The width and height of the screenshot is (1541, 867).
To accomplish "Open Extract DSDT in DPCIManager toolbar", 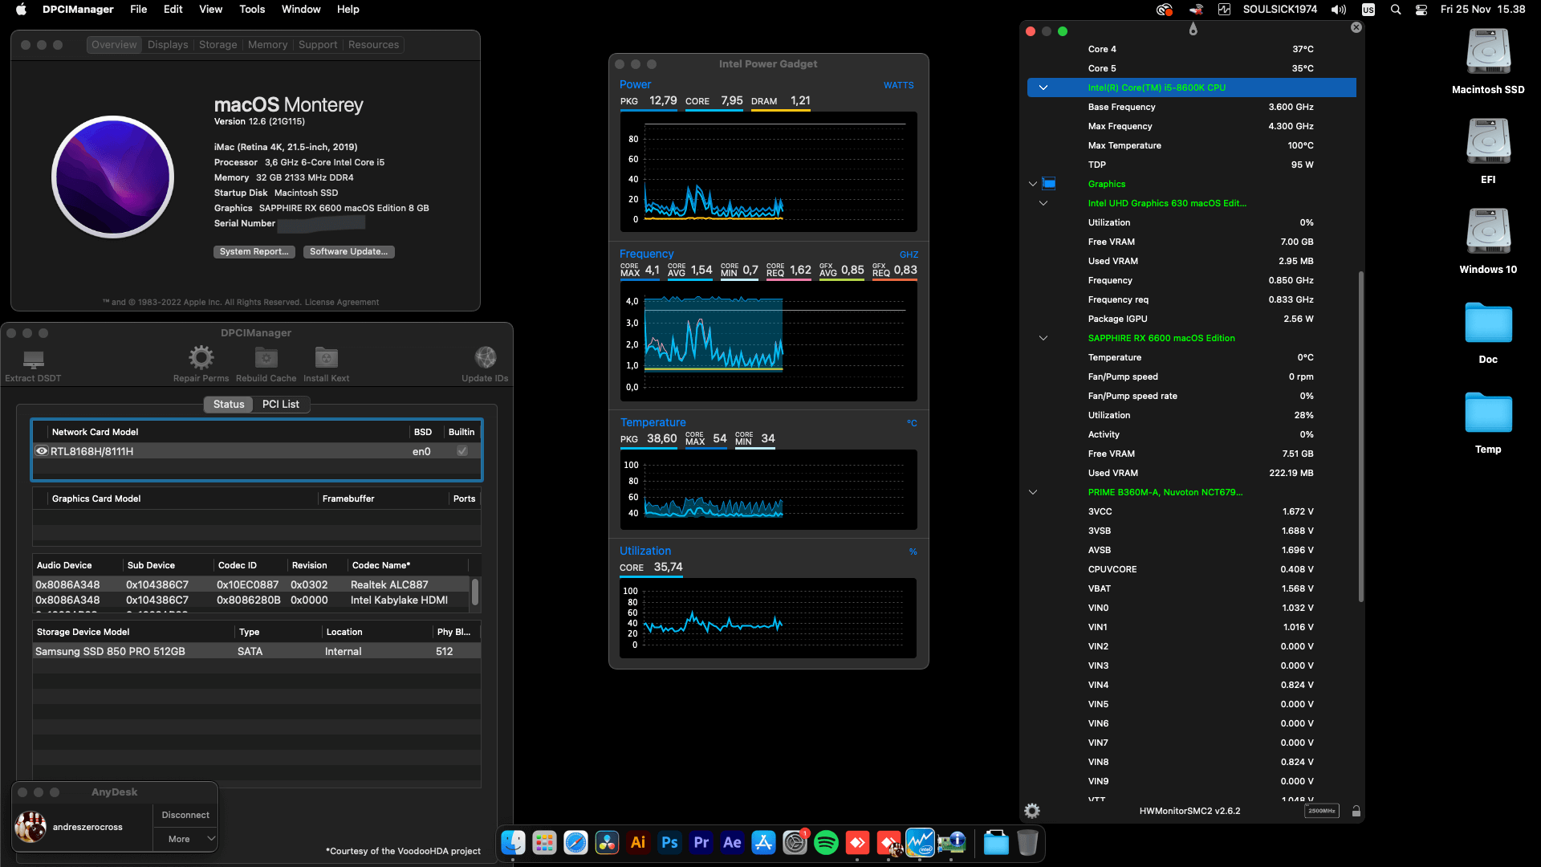I will (x=33, y=365).
